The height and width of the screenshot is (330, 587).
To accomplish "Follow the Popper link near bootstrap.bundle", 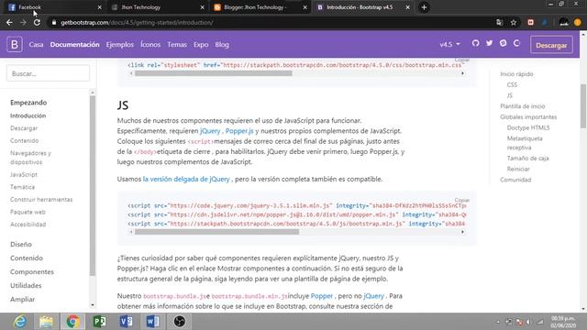I will 322,295.
